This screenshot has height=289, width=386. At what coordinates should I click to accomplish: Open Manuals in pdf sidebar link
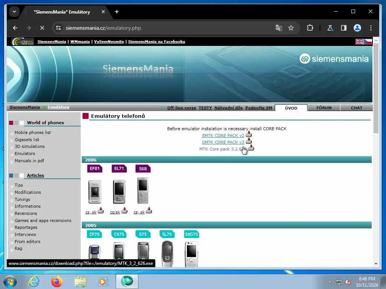click(x=29, y=161)
